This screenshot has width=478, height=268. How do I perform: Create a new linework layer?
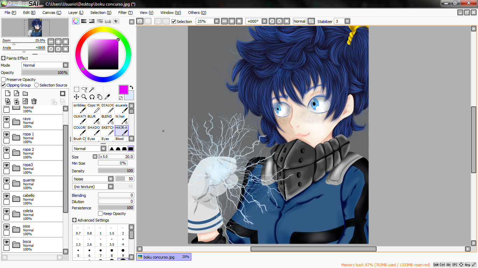coord(16,94)
